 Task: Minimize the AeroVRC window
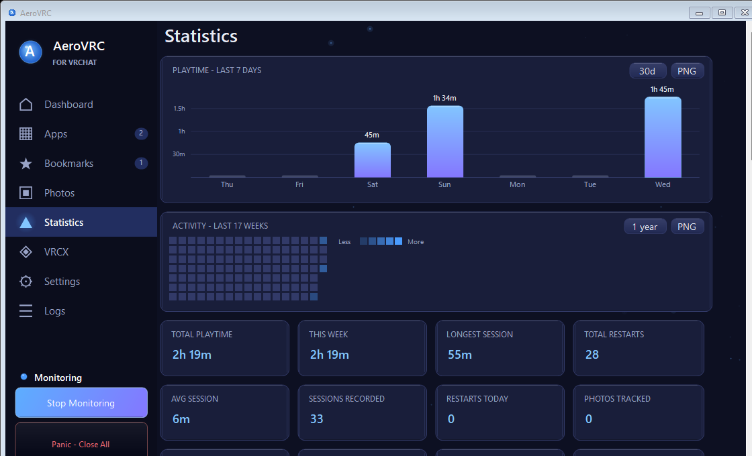coord(699,13)
